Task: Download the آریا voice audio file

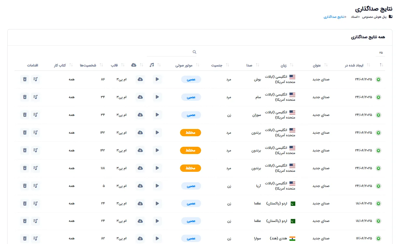Action: pos(140,186)
